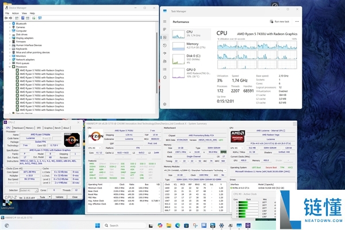Open Tools dropdown arrow in CPU-Z
Image resolution: width=345 pixels, height=230 pixels.
(x=49, y=197)
